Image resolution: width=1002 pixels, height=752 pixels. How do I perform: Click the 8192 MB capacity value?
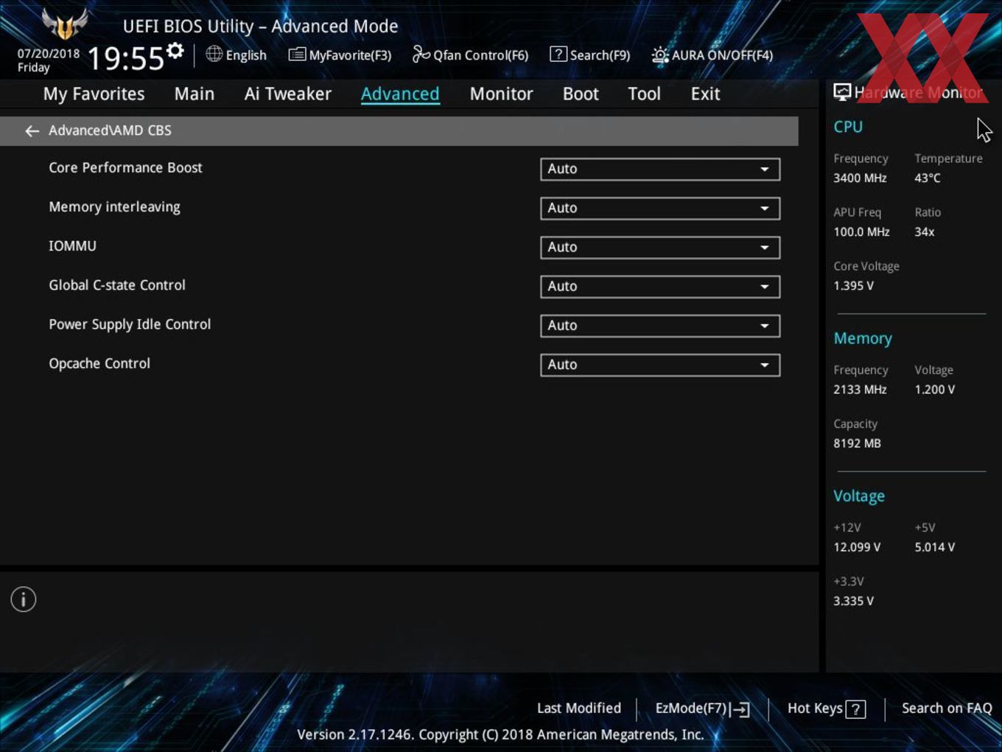click(857, 443)
